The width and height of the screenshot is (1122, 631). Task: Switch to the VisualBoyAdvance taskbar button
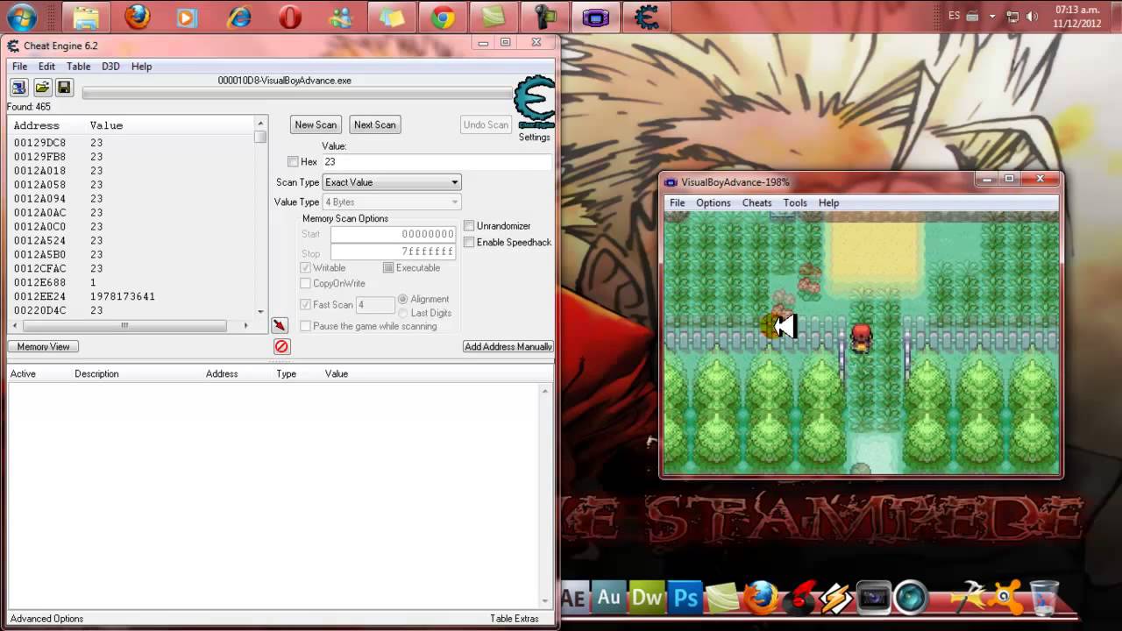pos(596,17)
